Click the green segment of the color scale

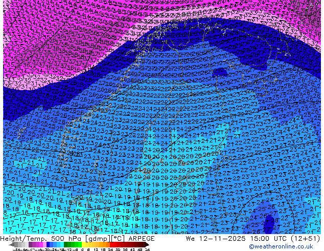(73, 244)
